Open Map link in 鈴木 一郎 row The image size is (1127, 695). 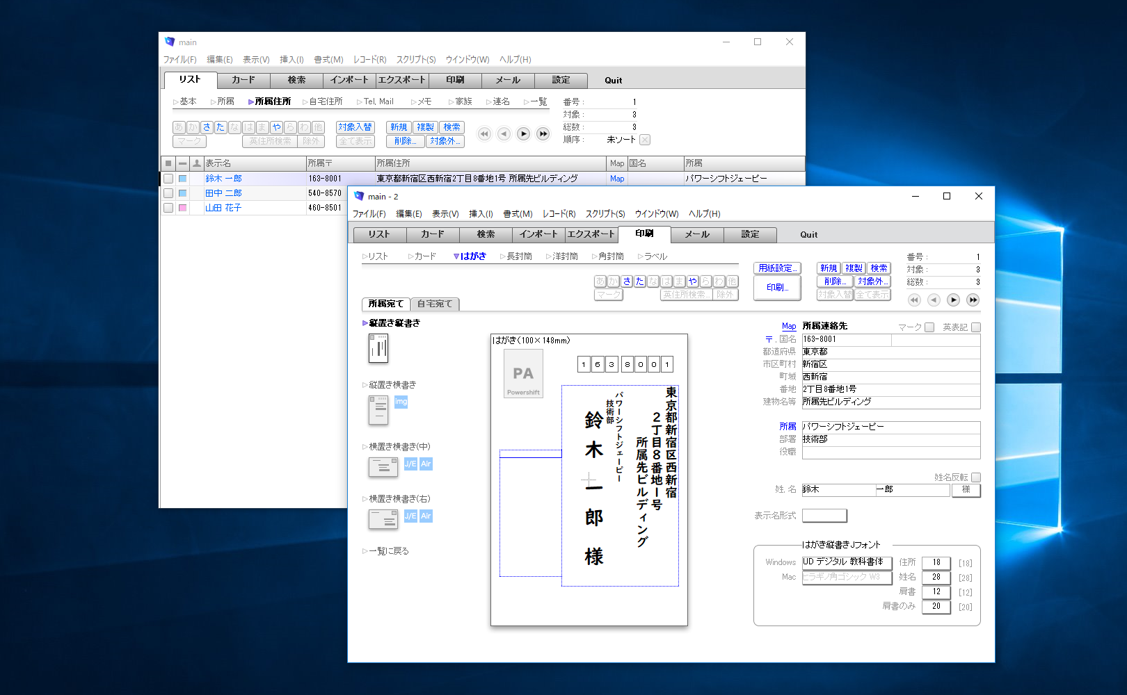[617, 179]
